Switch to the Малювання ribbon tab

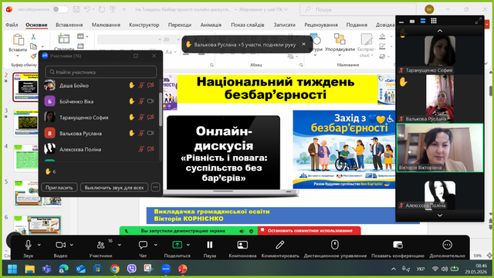click(106, 25)
